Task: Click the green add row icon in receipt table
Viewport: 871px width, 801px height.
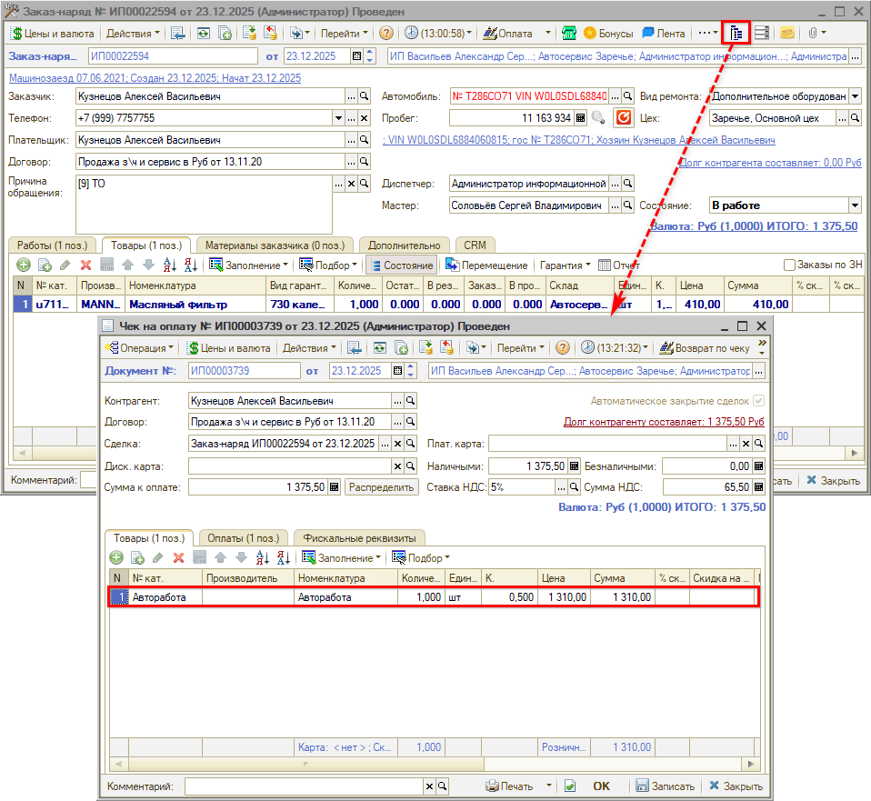Action: pos(116,557)
